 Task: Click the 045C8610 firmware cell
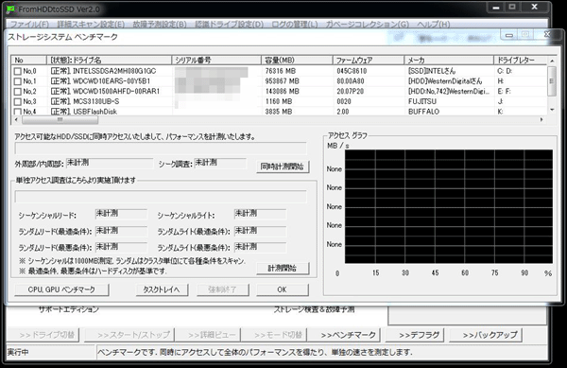[352, 71]
